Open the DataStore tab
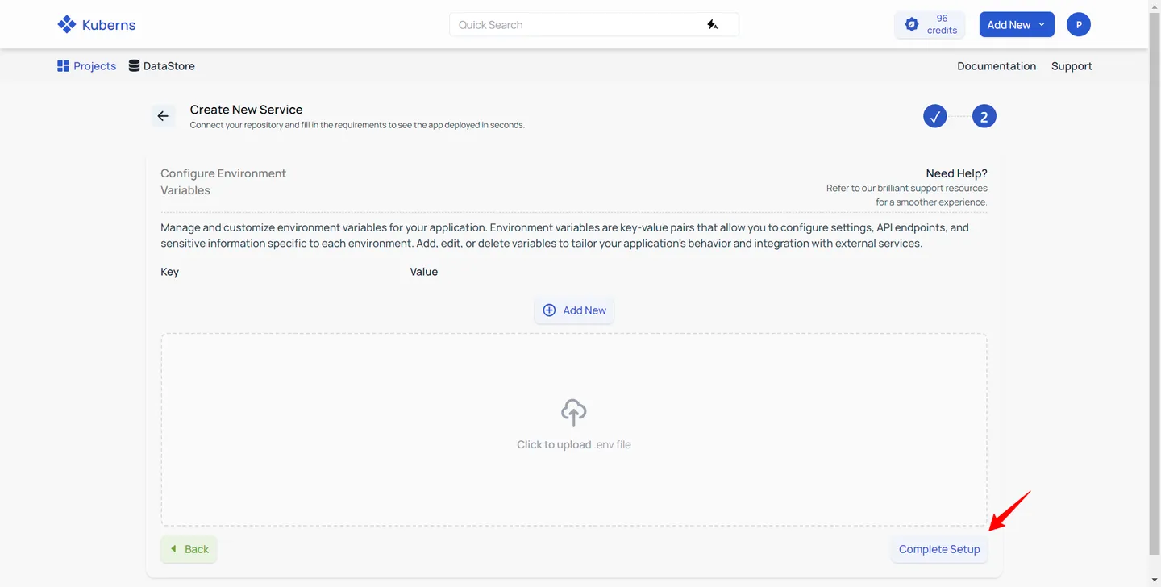The height and width of the screenshot is (587, 1161). point(161,66)
